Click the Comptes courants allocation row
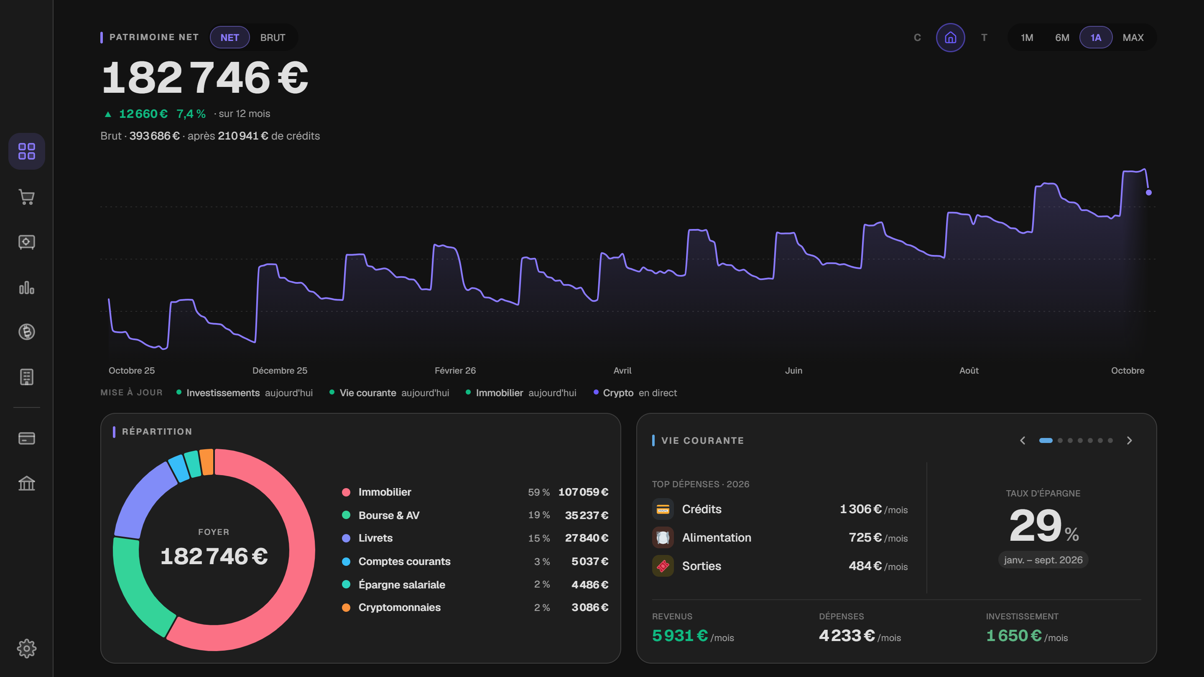Viewport: 1204px width, 677px height. point(475,562)
